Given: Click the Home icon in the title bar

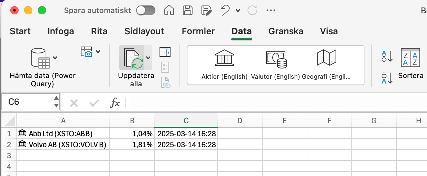Looking at the screenshot, I should point(169,10).
